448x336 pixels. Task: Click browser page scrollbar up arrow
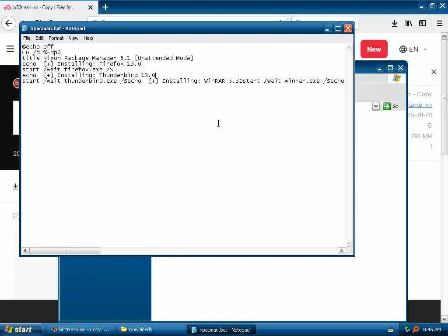coord(444,36)
